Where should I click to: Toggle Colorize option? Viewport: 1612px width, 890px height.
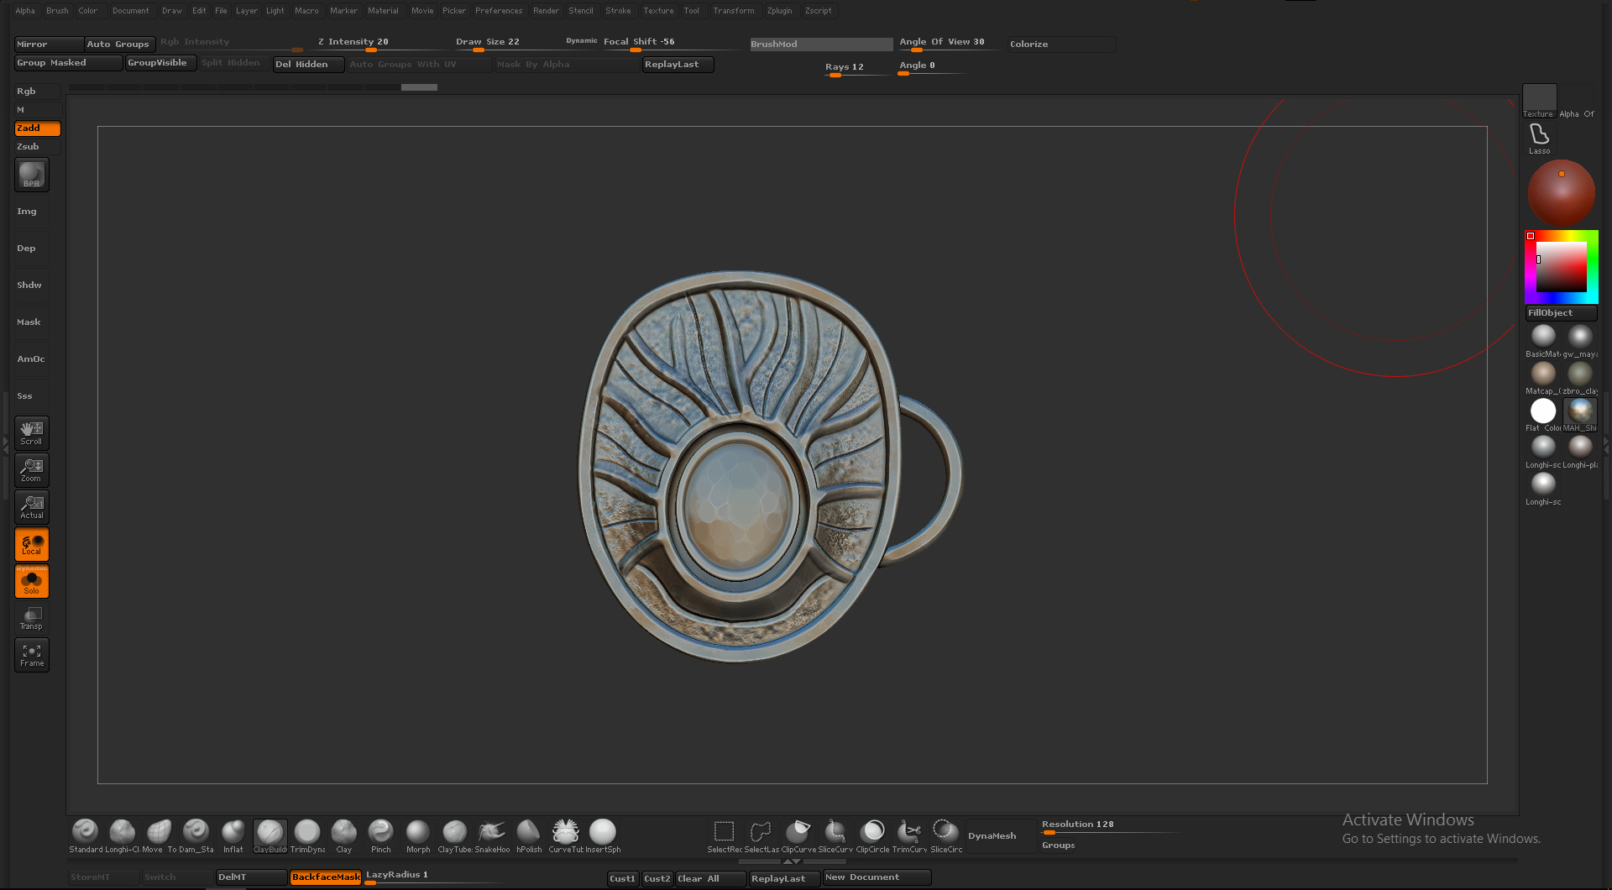(x=1061, y=44)
